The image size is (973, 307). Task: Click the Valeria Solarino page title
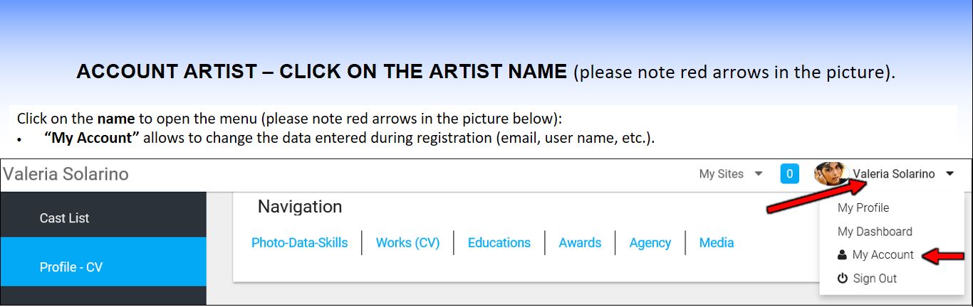pyautogui.click(x=66, y=174)
